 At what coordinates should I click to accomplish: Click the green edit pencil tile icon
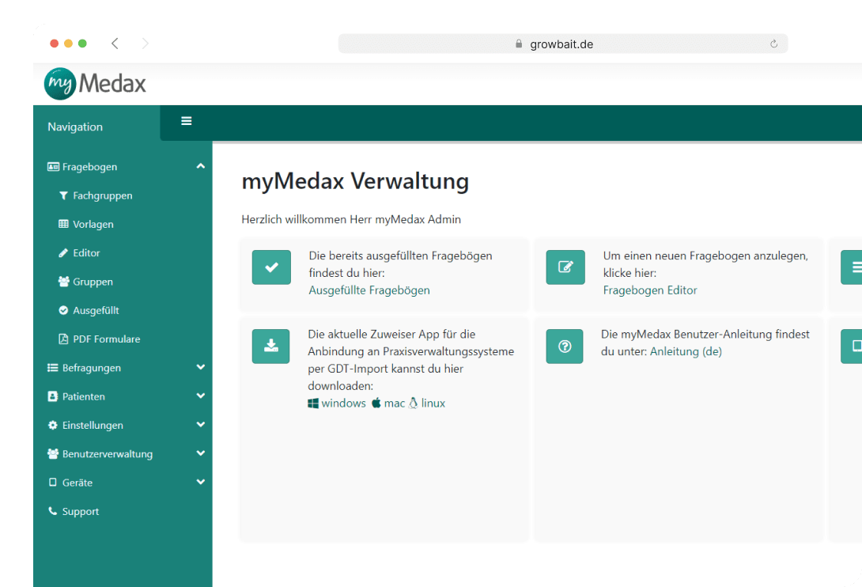coord(565,267)
